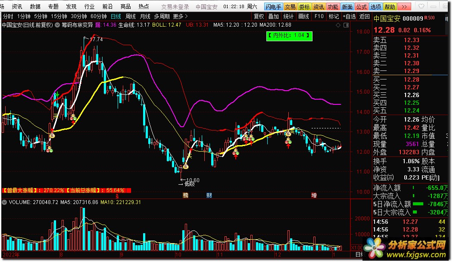453x262 pixels.
Task: Switch to 分时 intraday tab
Action: click(x=8, y=16)
